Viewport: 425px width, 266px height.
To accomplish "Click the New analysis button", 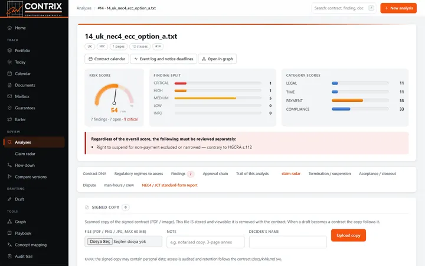I will [398, 8].
